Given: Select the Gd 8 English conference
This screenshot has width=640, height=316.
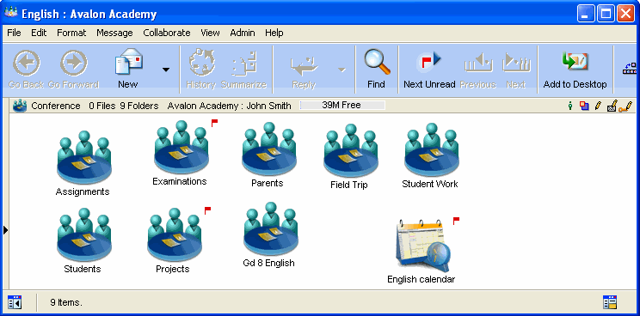Looking at the screenshot, I should coord(271,229).
